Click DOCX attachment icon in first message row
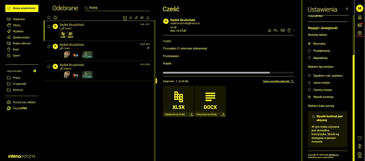This screenshot has height=161, width=365. (70, 35)
